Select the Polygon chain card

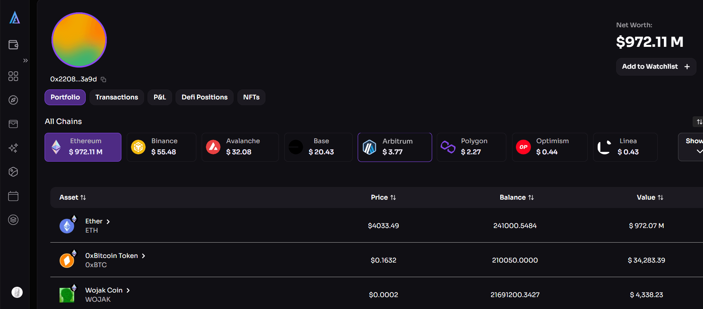click(x=472, y=147)
